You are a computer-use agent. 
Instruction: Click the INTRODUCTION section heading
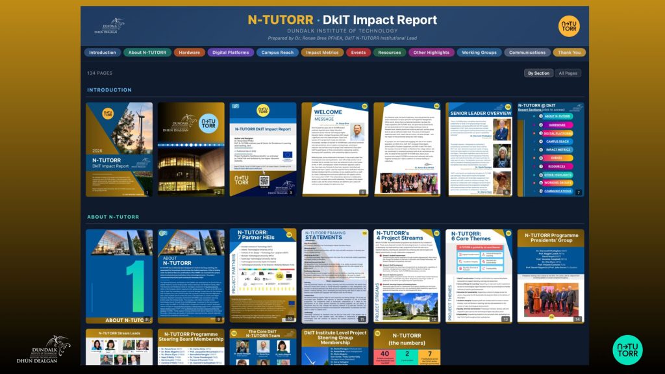tap(109, 90)
